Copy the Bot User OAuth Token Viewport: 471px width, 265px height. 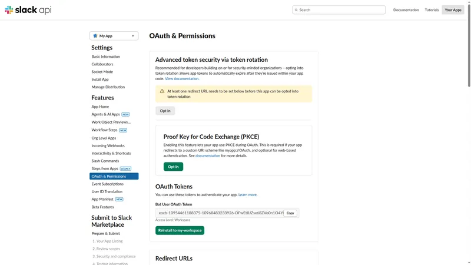coord(290,213)
